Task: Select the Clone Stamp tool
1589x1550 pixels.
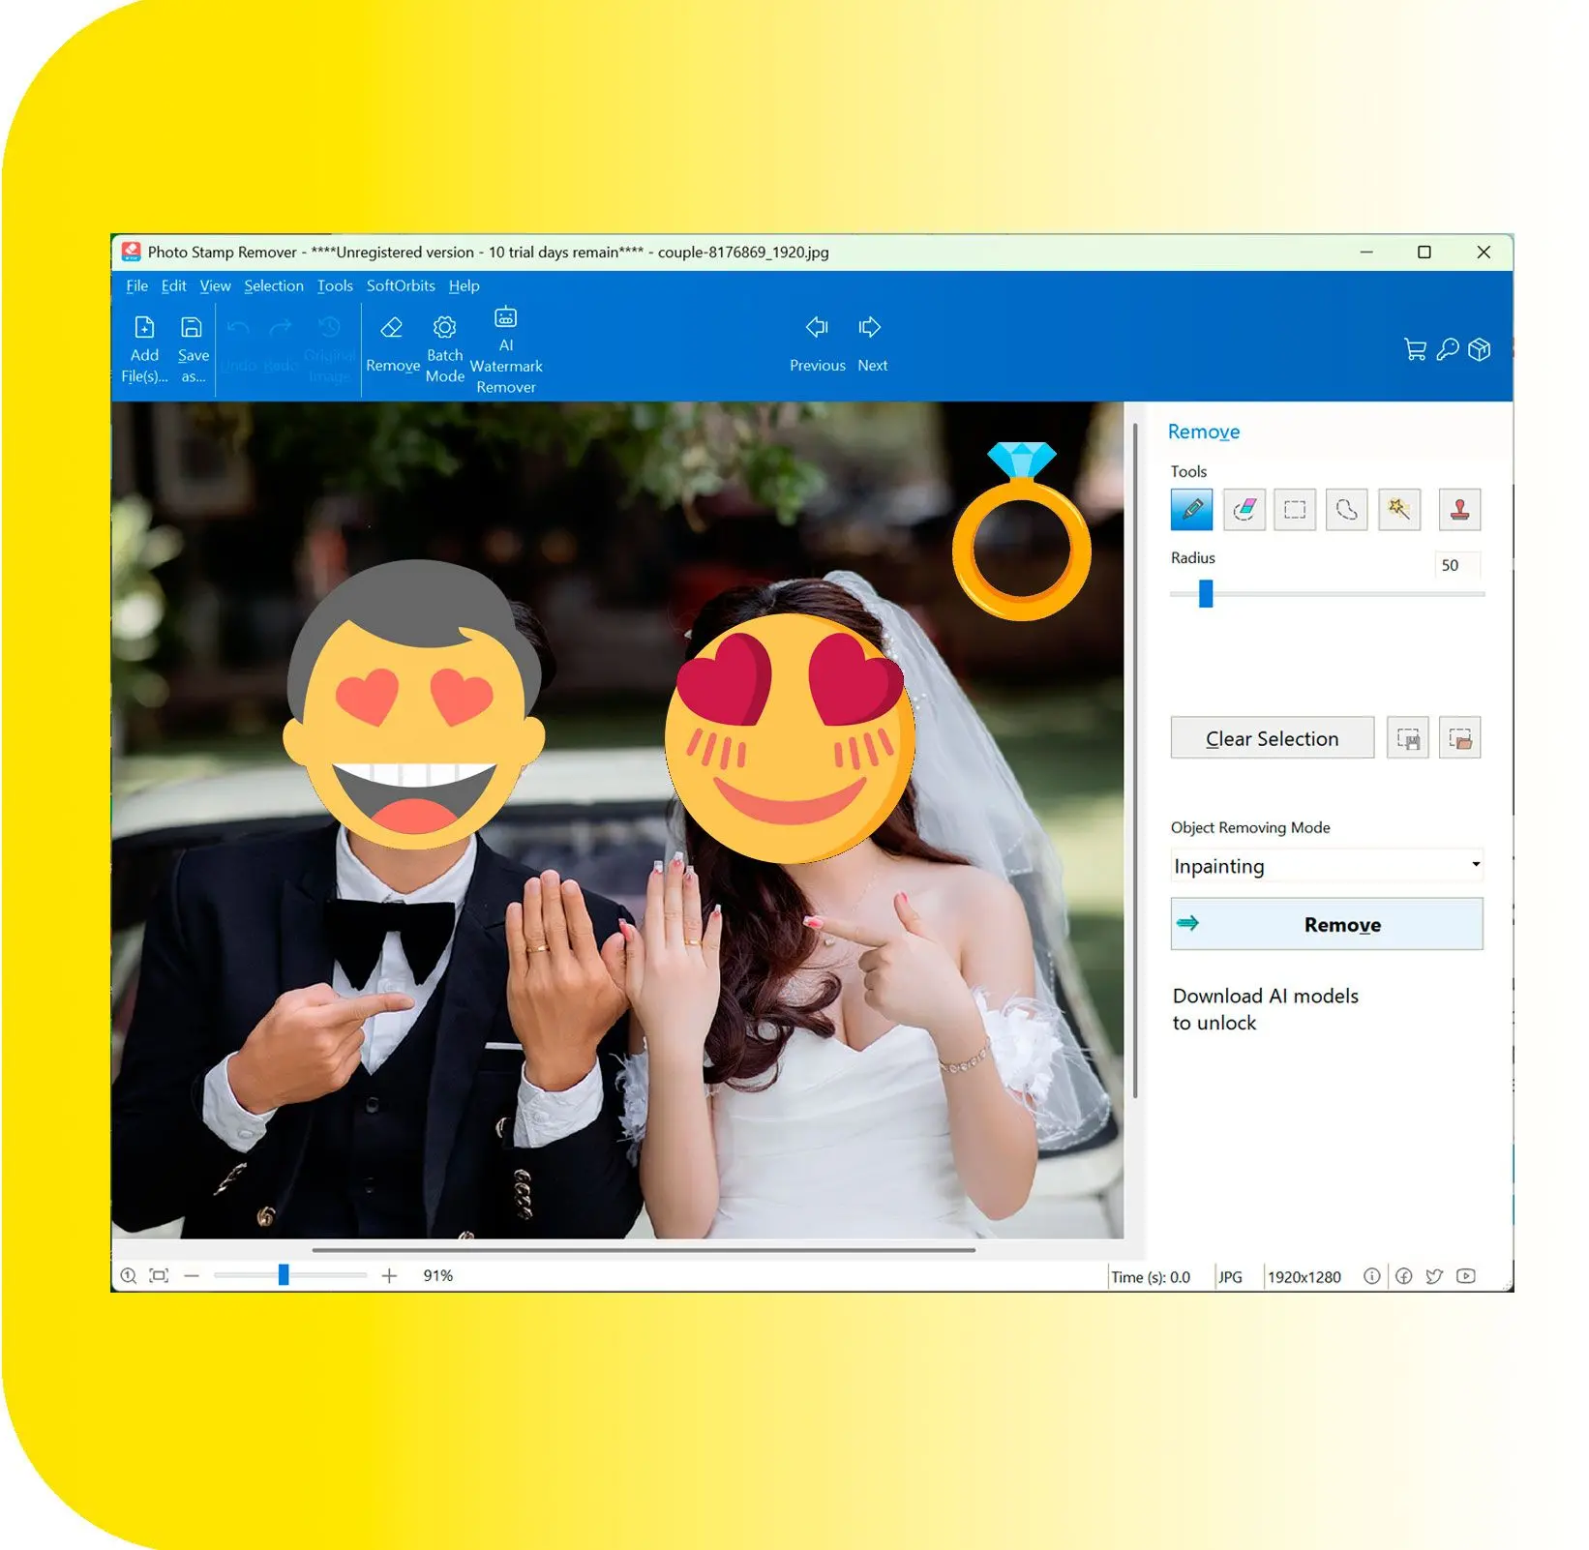Action: [1459, 509]
